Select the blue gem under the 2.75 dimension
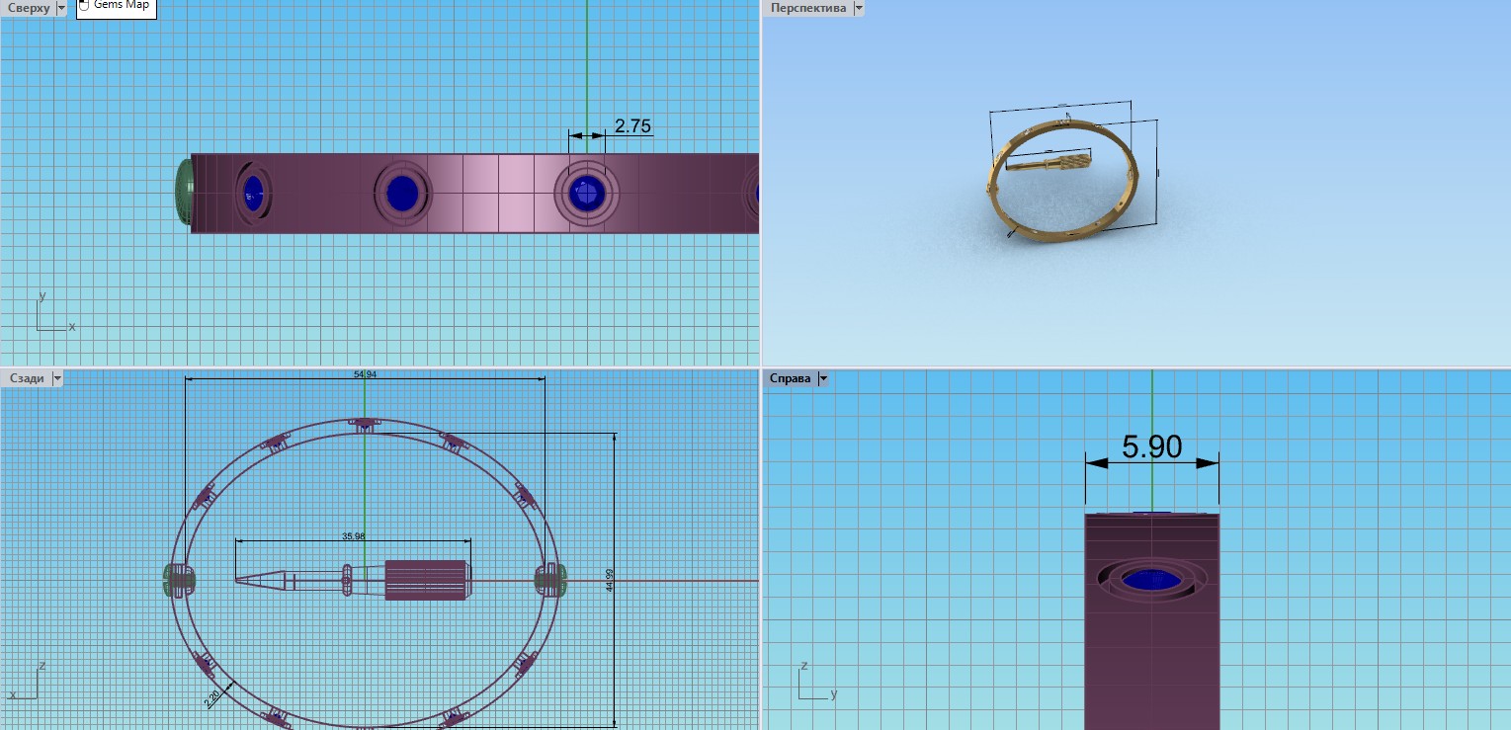 586,193
